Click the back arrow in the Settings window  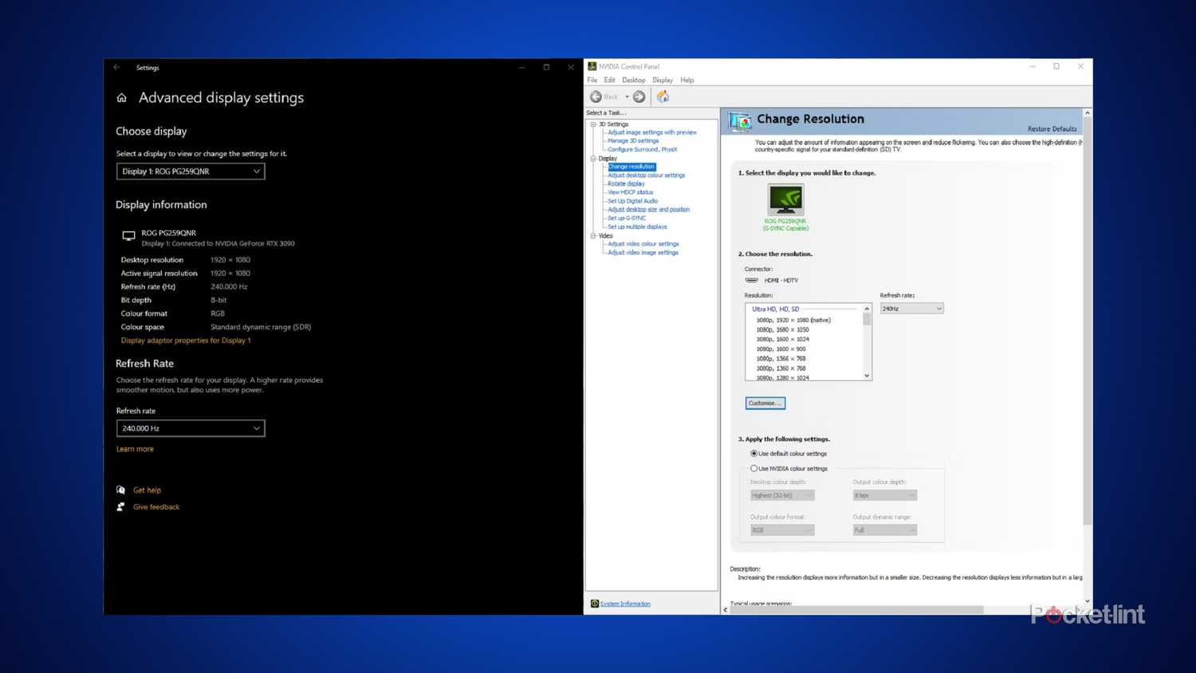click(116, 67)
